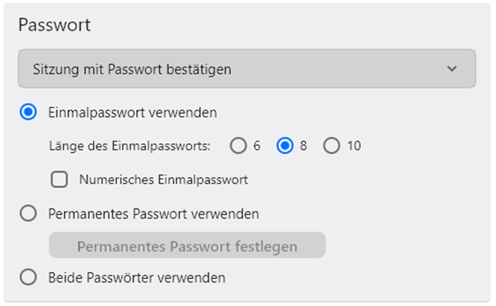This screenshot has width=496, height=306.
Task: Select the "Einmalpasswort verwenden" radio button
Action: coord(28,112)
